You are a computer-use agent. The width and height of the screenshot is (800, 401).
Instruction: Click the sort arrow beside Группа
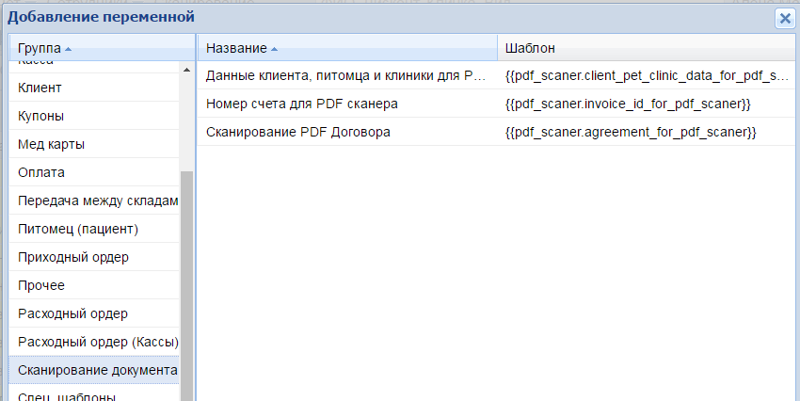tap(69, 48)
